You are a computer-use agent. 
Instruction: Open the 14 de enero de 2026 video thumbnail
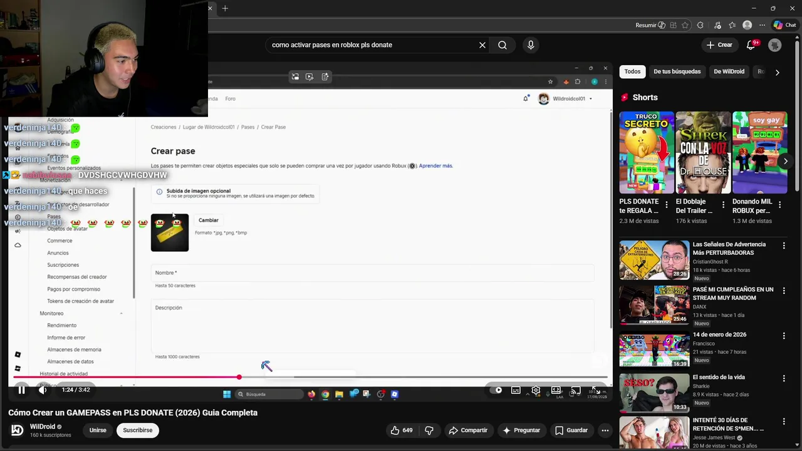654,350
